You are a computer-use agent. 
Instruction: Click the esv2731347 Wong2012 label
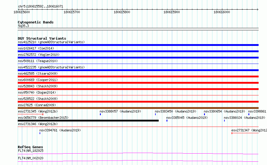coord(249,130)
